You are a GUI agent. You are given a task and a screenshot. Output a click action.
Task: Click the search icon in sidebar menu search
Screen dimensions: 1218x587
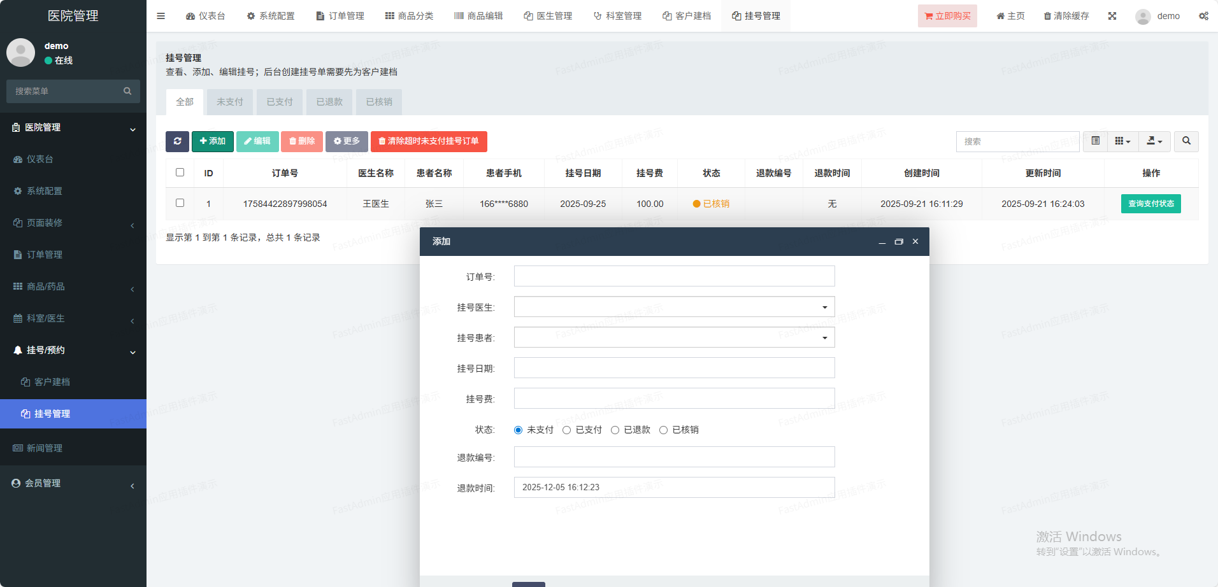[127, 91]
